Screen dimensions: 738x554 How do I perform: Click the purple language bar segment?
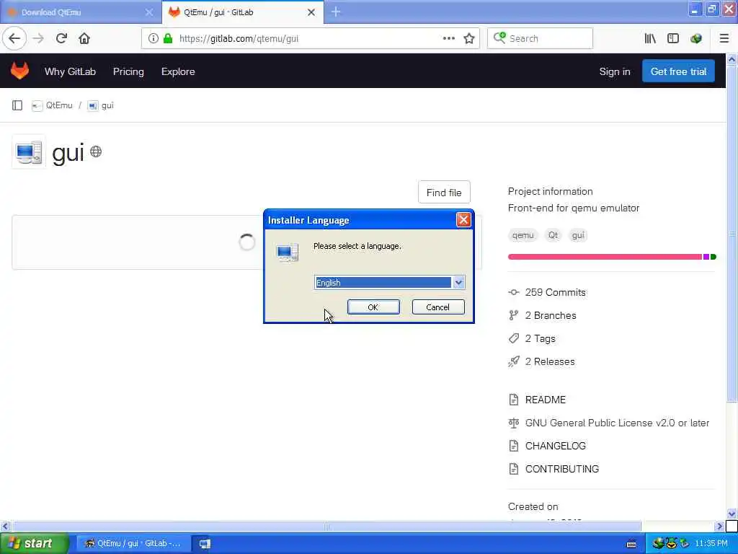(706, 257)
